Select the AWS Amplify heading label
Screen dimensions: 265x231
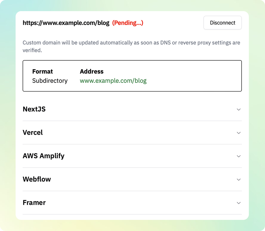pyautogui.click(x=43, y=156)
